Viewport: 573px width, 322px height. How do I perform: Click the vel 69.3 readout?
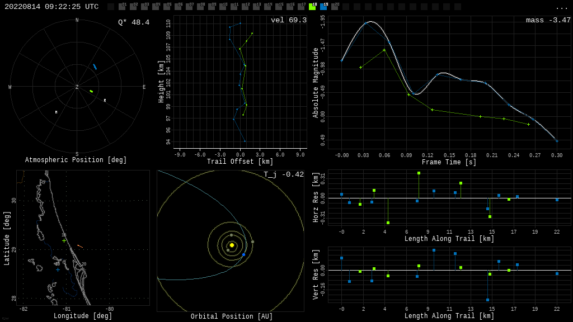coord(288,20)
